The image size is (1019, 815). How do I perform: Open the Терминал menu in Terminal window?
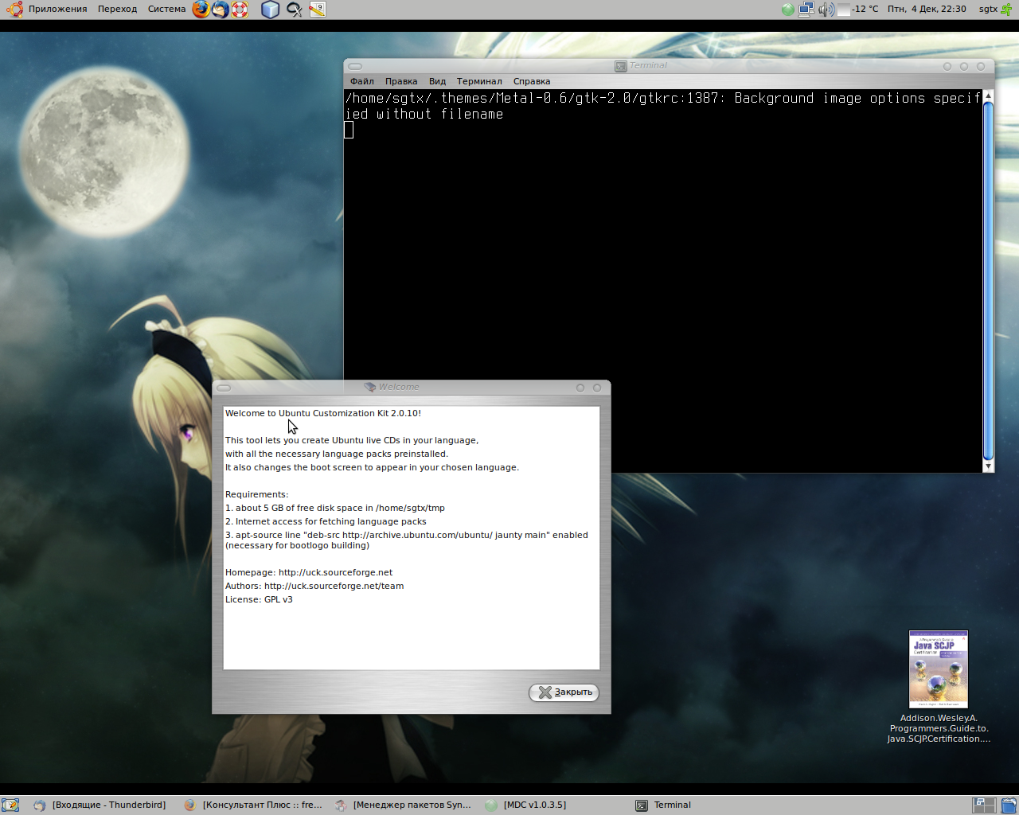[479, 81]
